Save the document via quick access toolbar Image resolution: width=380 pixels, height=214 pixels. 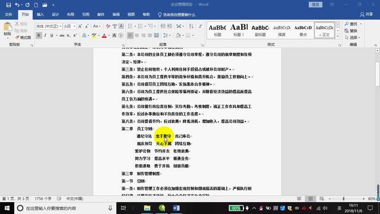[8, 5]
